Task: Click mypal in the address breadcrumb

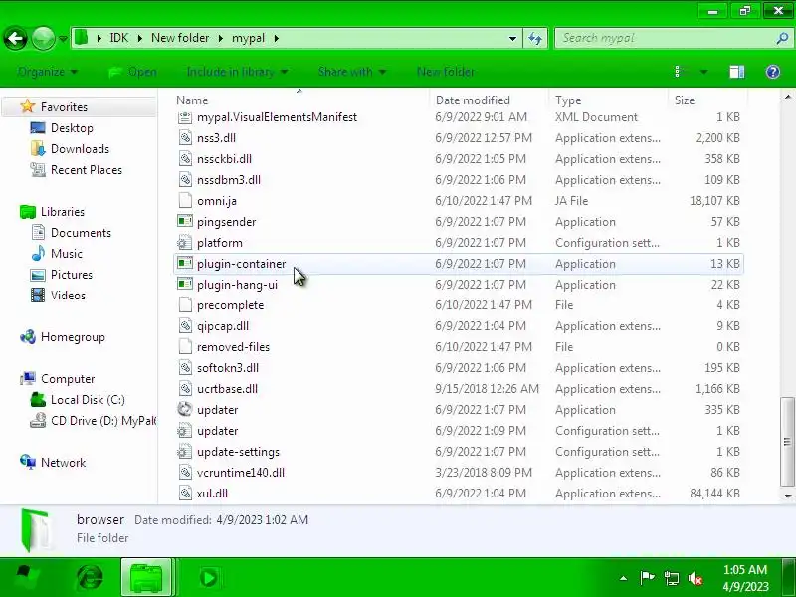Action: click(x=248, y=38)
